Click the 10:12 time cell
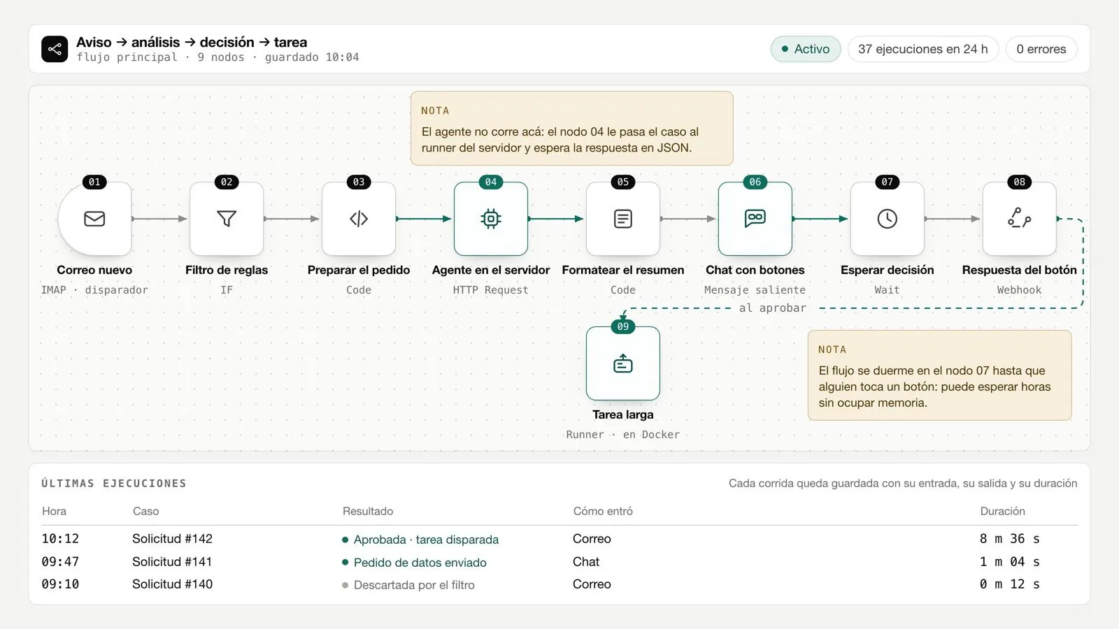The width and height of the screenshot is (1119, 629). tap(60, 539)
